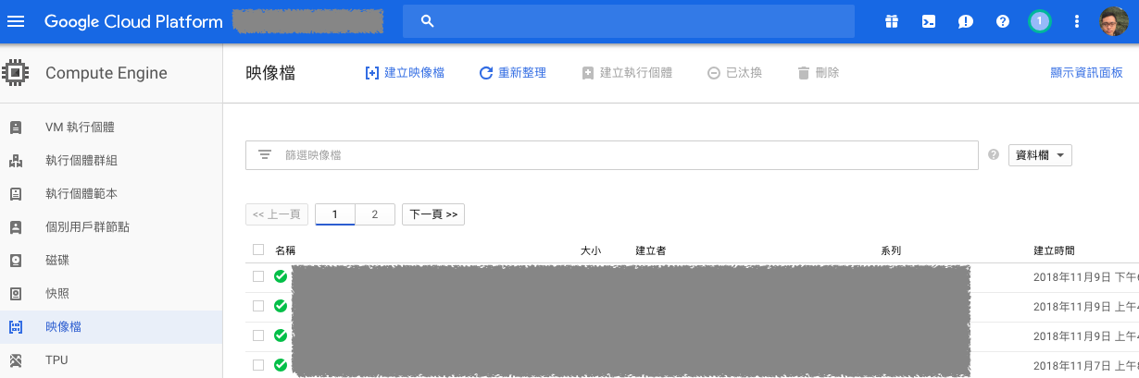Click the search magnifier icon
1139x378 pixels.
(x=427, y=21)
